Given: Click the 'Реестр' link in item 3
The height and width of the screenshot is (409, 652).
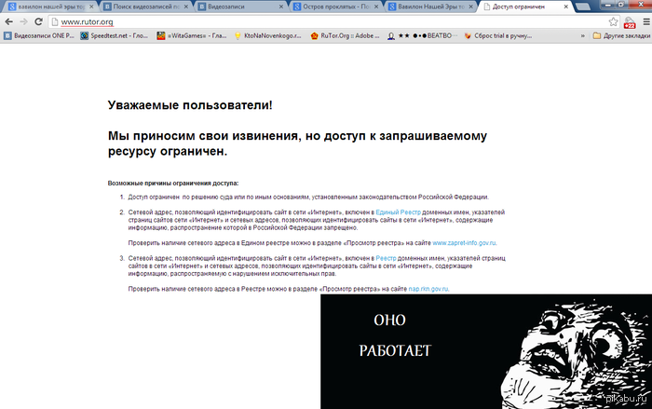Looking at the screenshot, I should point(386,258).
